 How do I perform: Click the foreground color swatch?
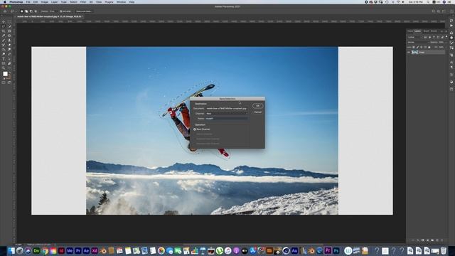point(5,74)
